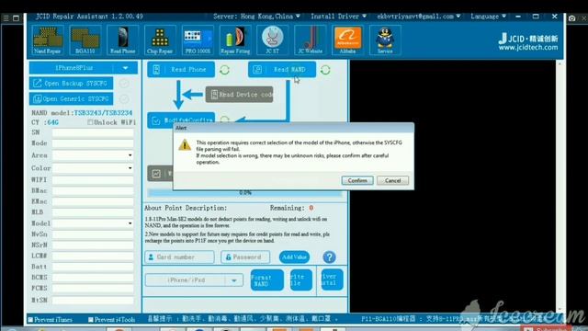Click the WIFI input field

point(93,180)
